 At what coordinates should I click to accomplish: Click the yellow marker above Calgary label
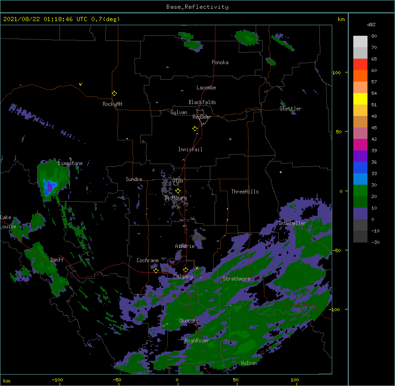(186, 270)
